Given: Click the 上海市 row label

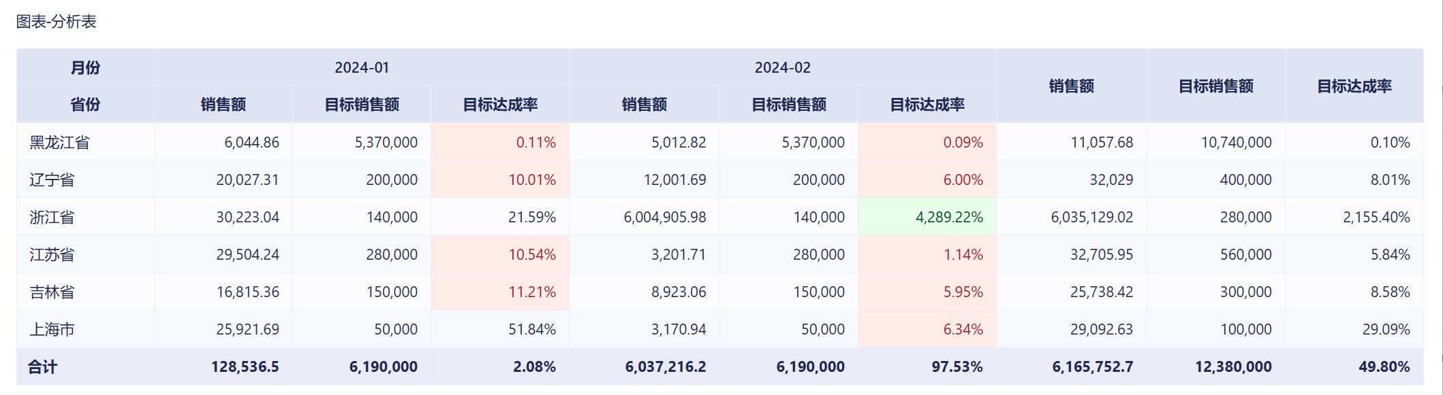Looking at the screenshot, I should (x=52, y=330).
